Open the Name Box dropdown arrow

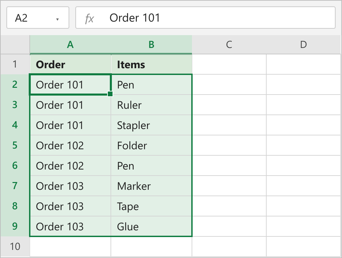coord(57,19)
